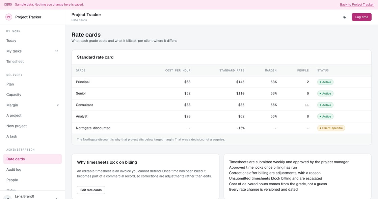The width and height of the screenshot is (378, 199).
Task: Click the -15% Northgate rate cell
Action: pos(240,128)
